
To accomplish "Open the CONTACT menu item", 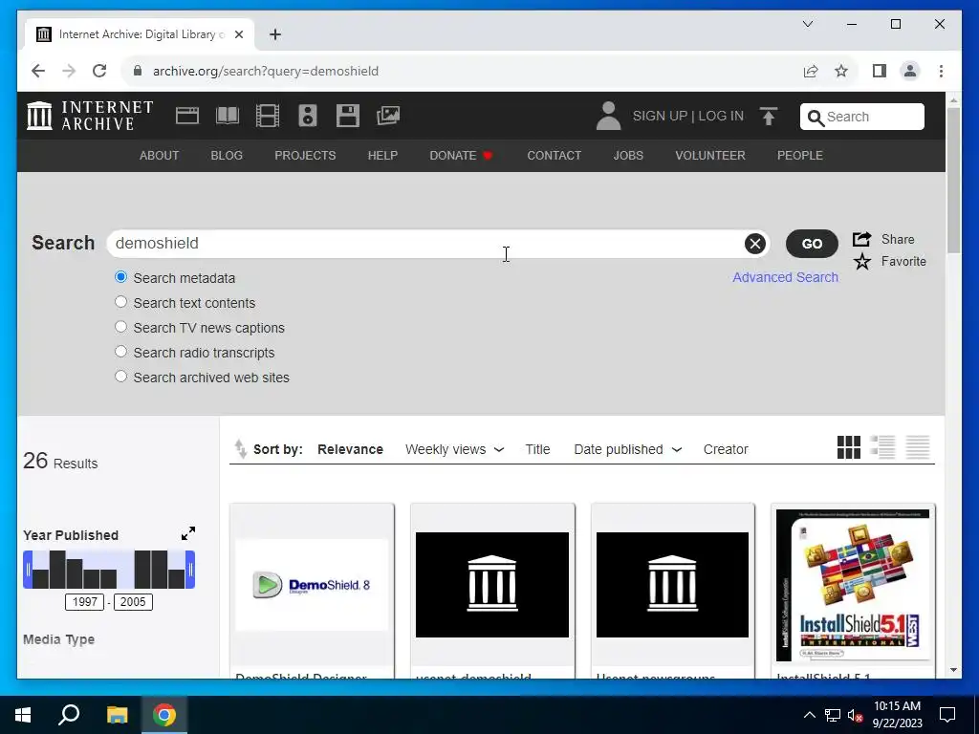I will coord(554,156).
